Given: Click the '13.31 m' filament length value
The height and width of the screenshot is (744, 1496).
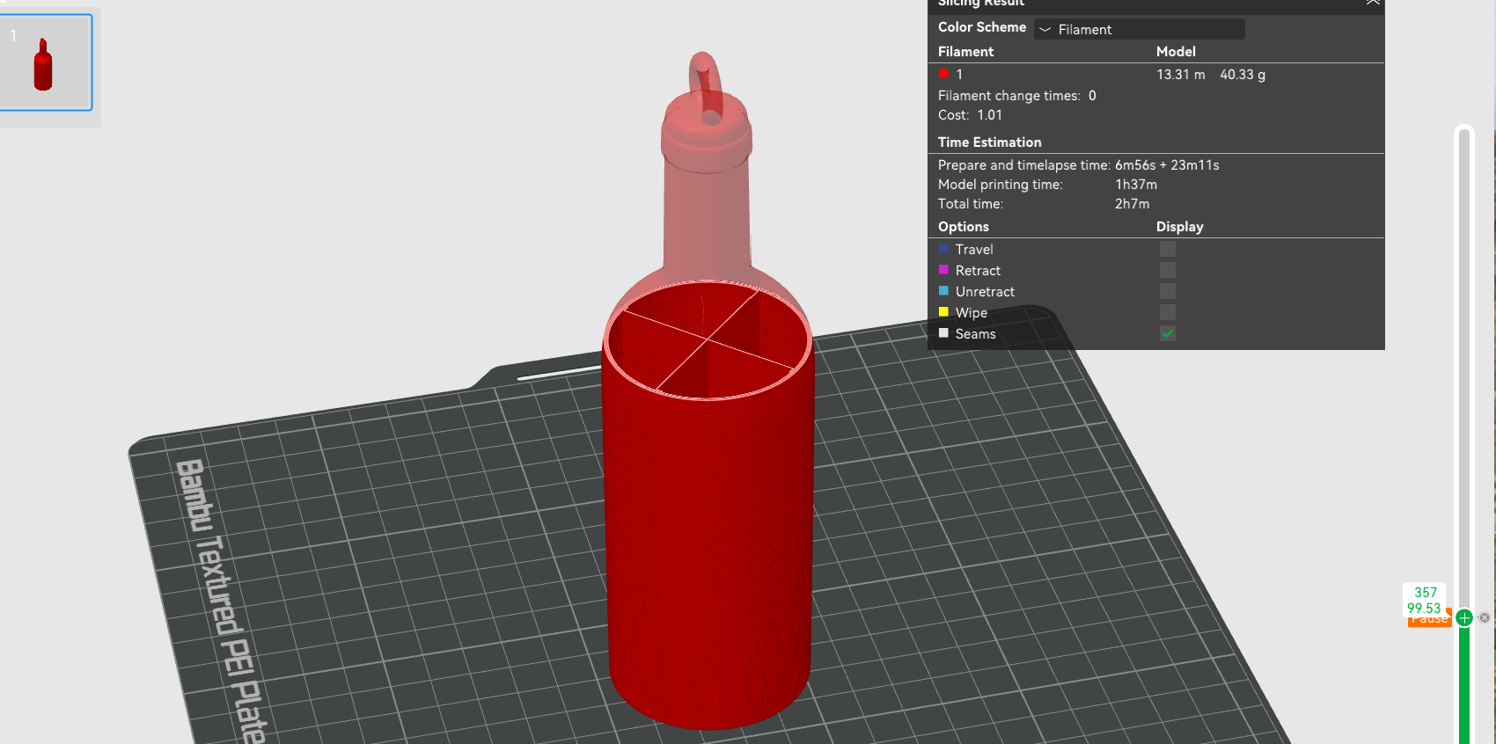Looking at the screenshot, I should [1181, 75].
